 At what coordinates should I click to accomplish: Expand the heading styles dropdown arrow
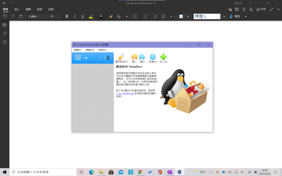coord(224,16)
